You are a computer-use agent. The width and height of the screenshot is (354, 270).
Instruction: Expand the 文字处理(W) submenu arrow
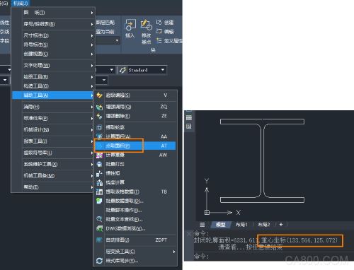tap(92, 66)
